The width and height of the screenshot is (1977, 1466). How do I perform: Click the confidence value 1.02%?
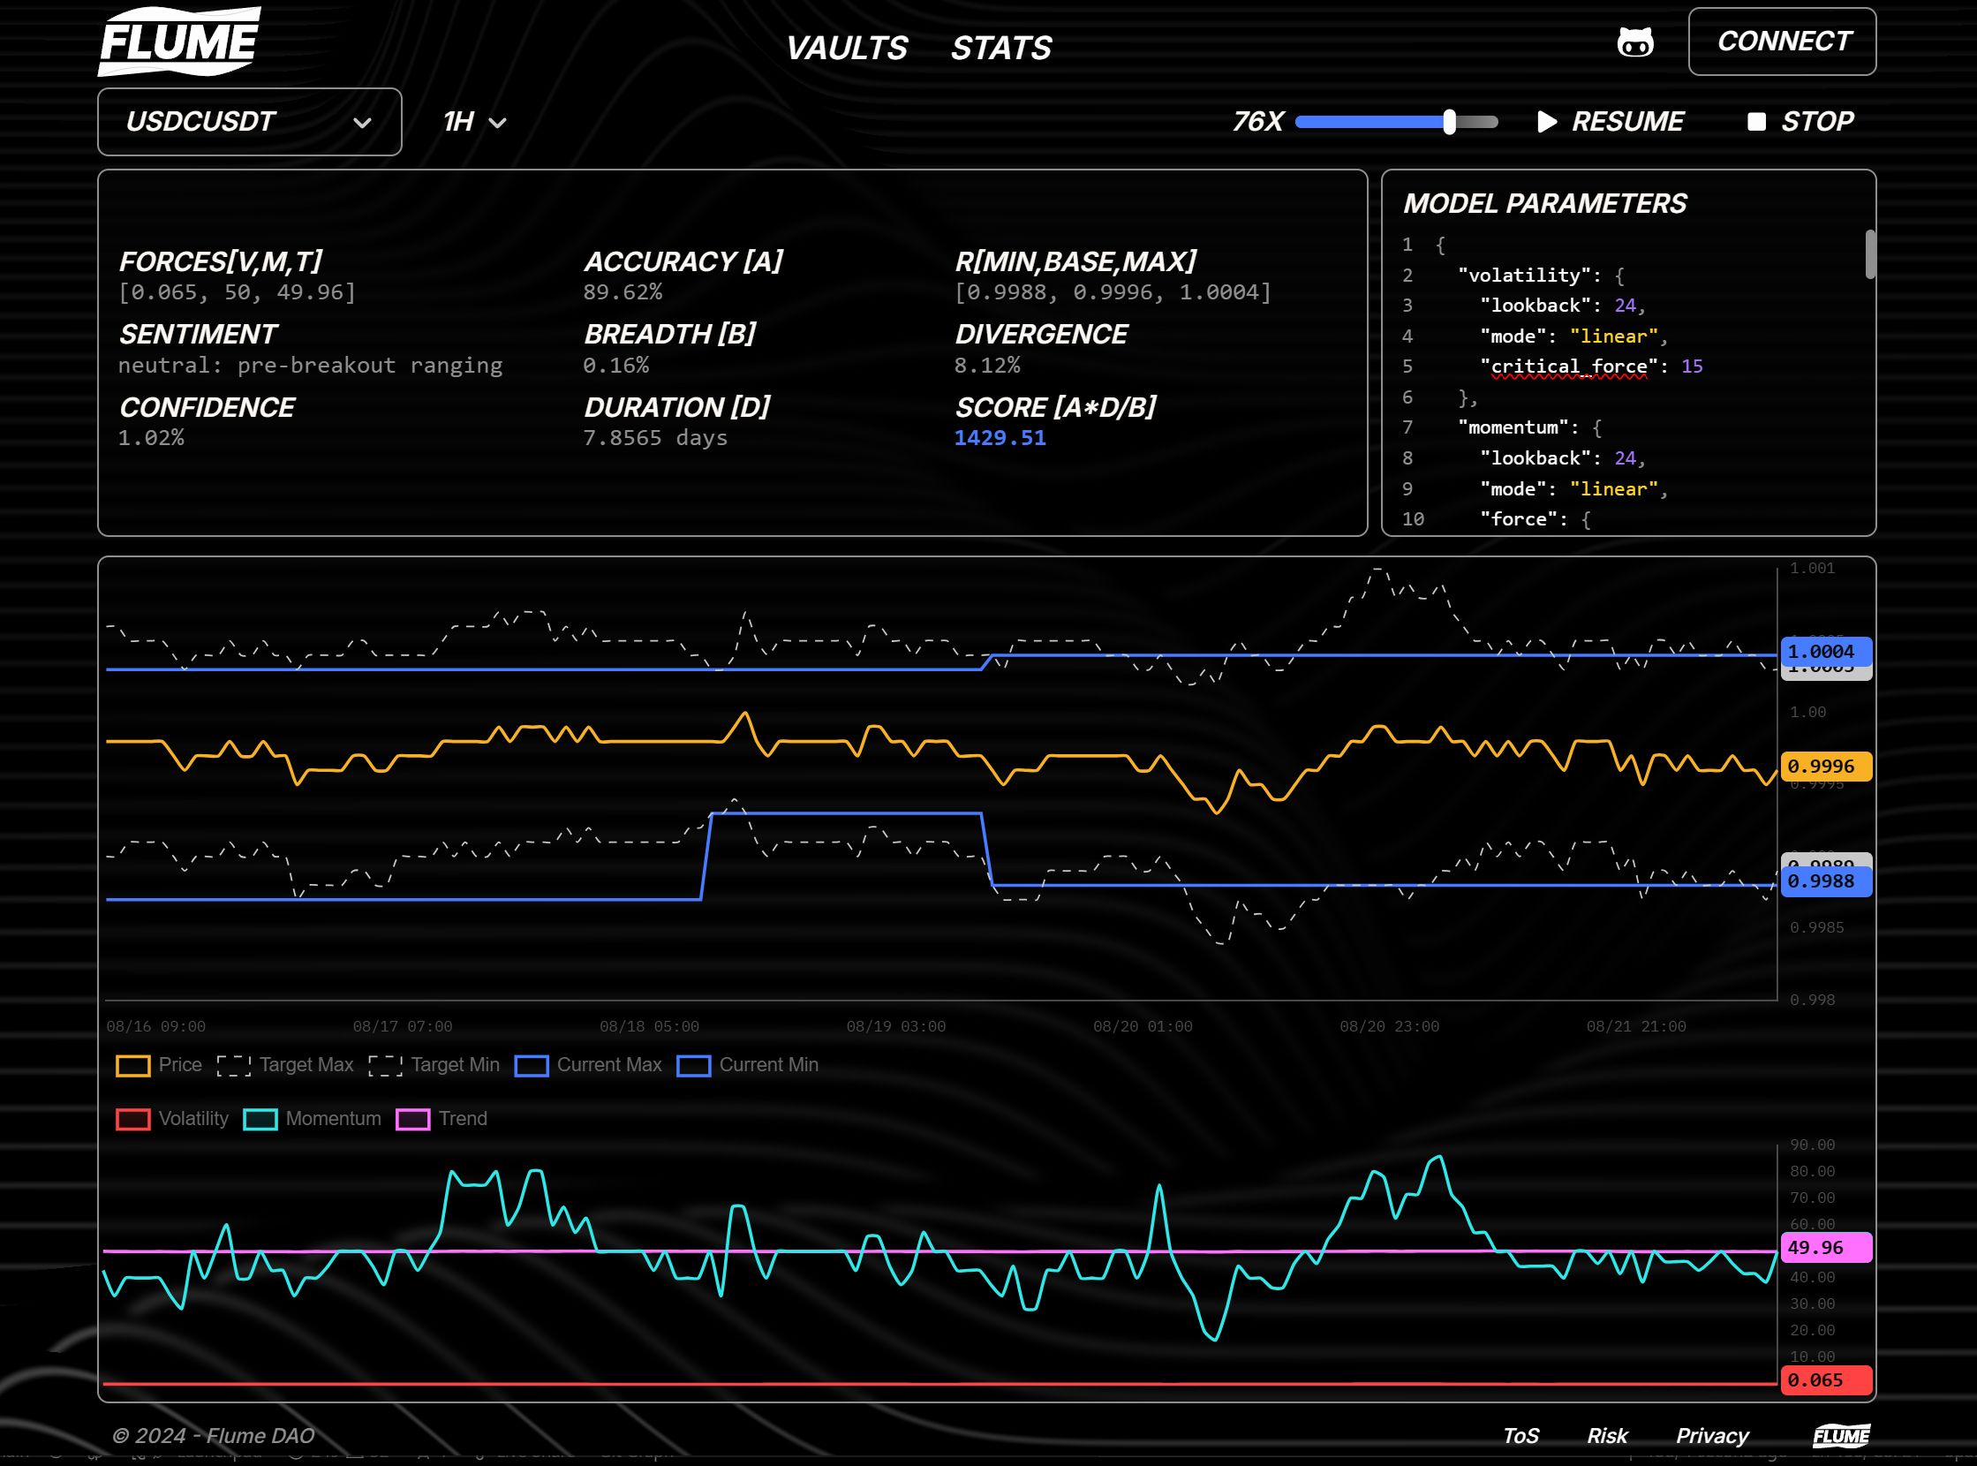pos(151,437)
